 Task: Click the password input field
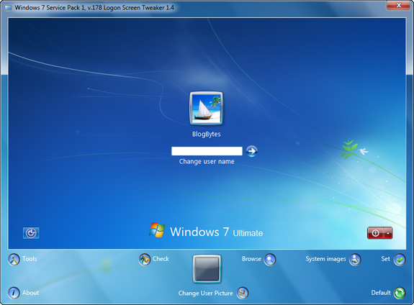(207, 151)
